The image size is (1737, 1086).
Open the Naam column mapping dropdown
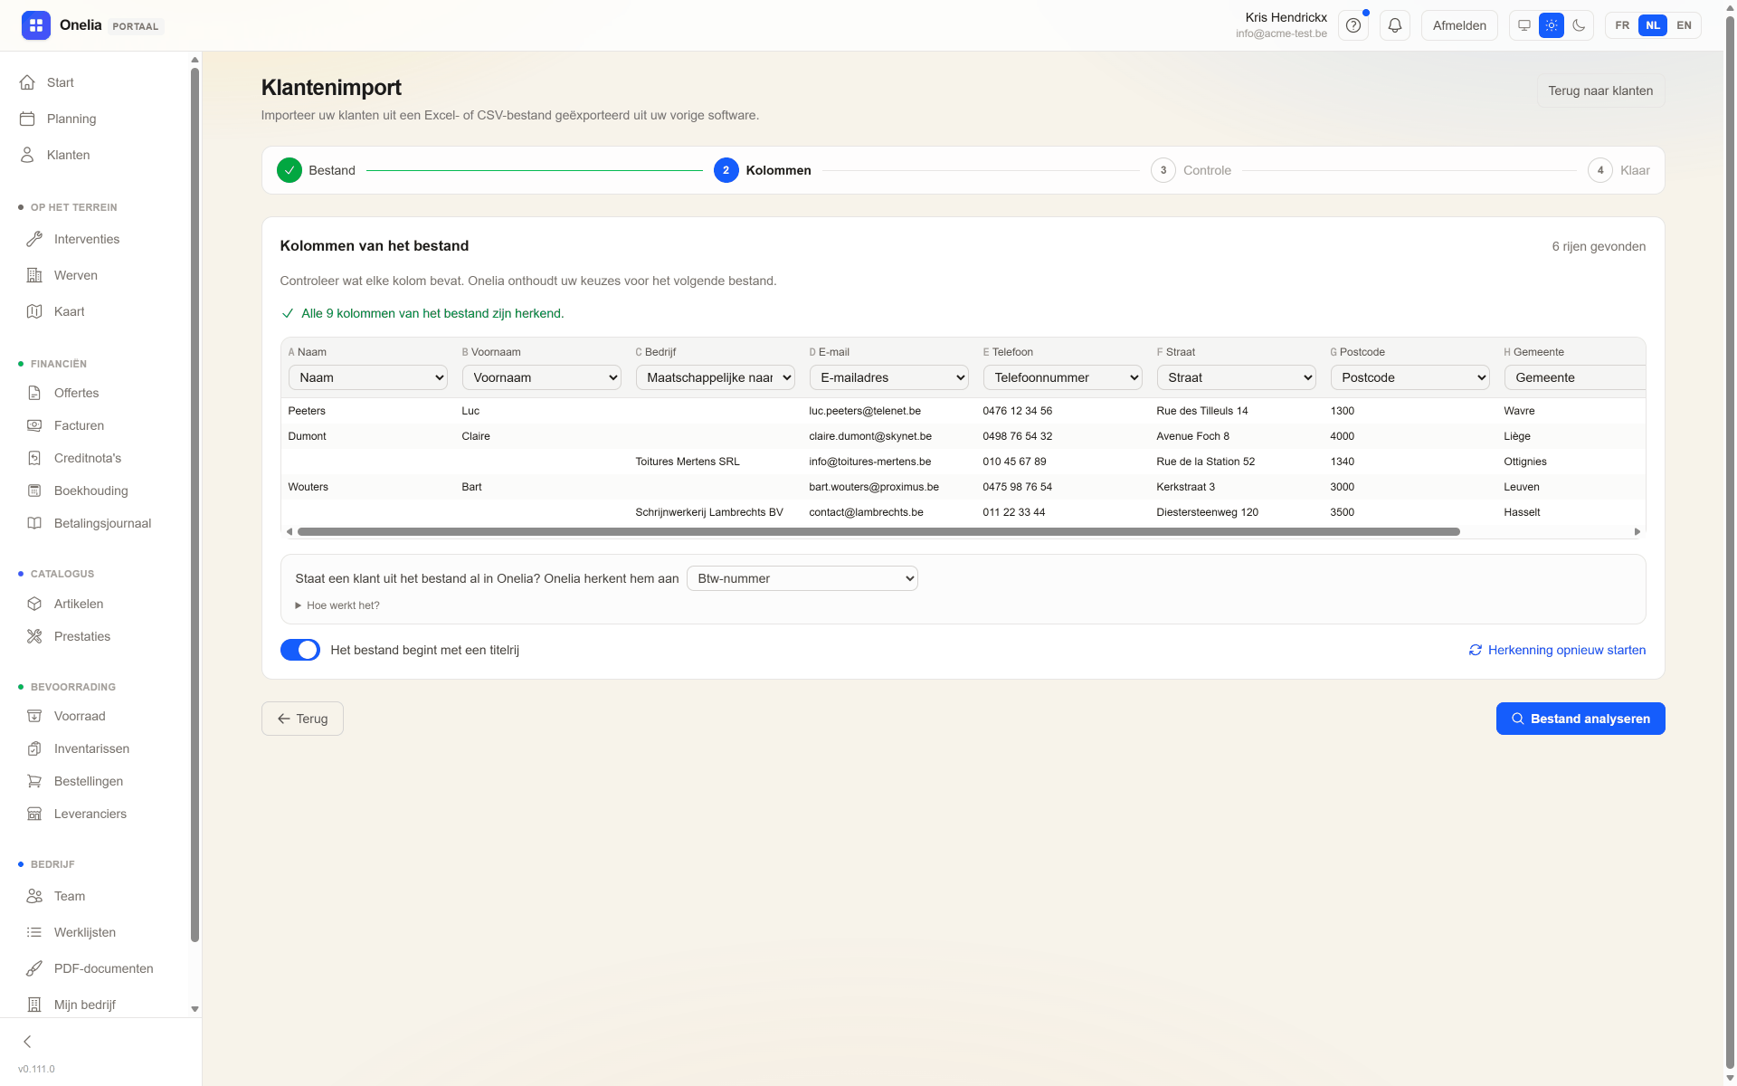click(x=367, y=377)
